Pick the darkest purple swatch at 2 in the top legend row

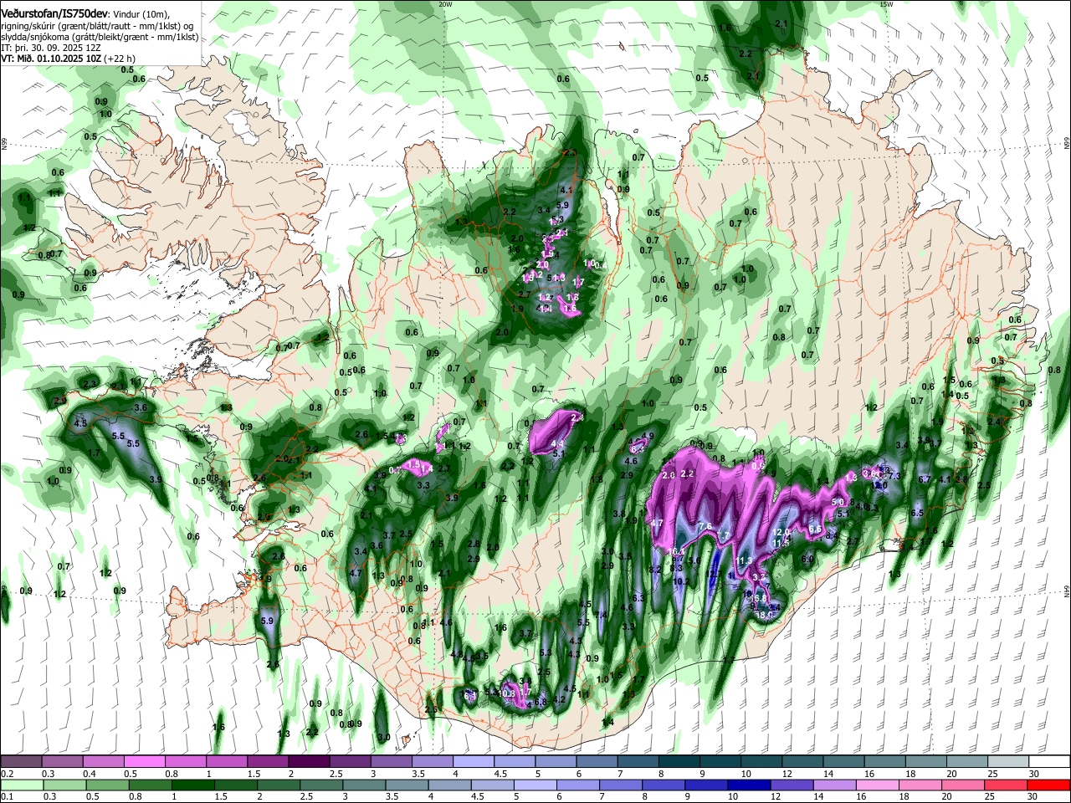(x=309, y=761)
